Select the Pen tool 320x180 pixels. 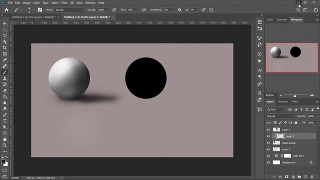[x=4, y=115]
